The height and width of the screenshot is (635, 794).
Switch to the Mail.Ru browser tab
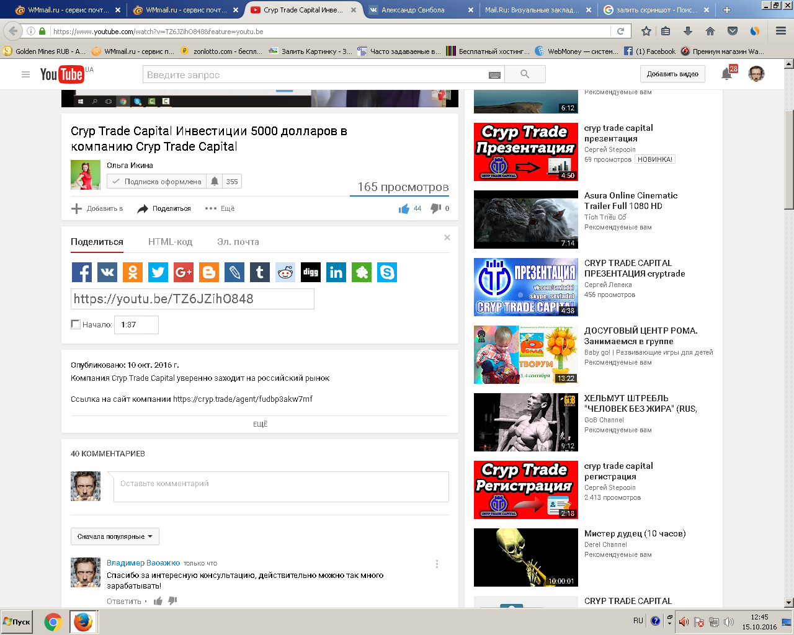pos(538,9)
